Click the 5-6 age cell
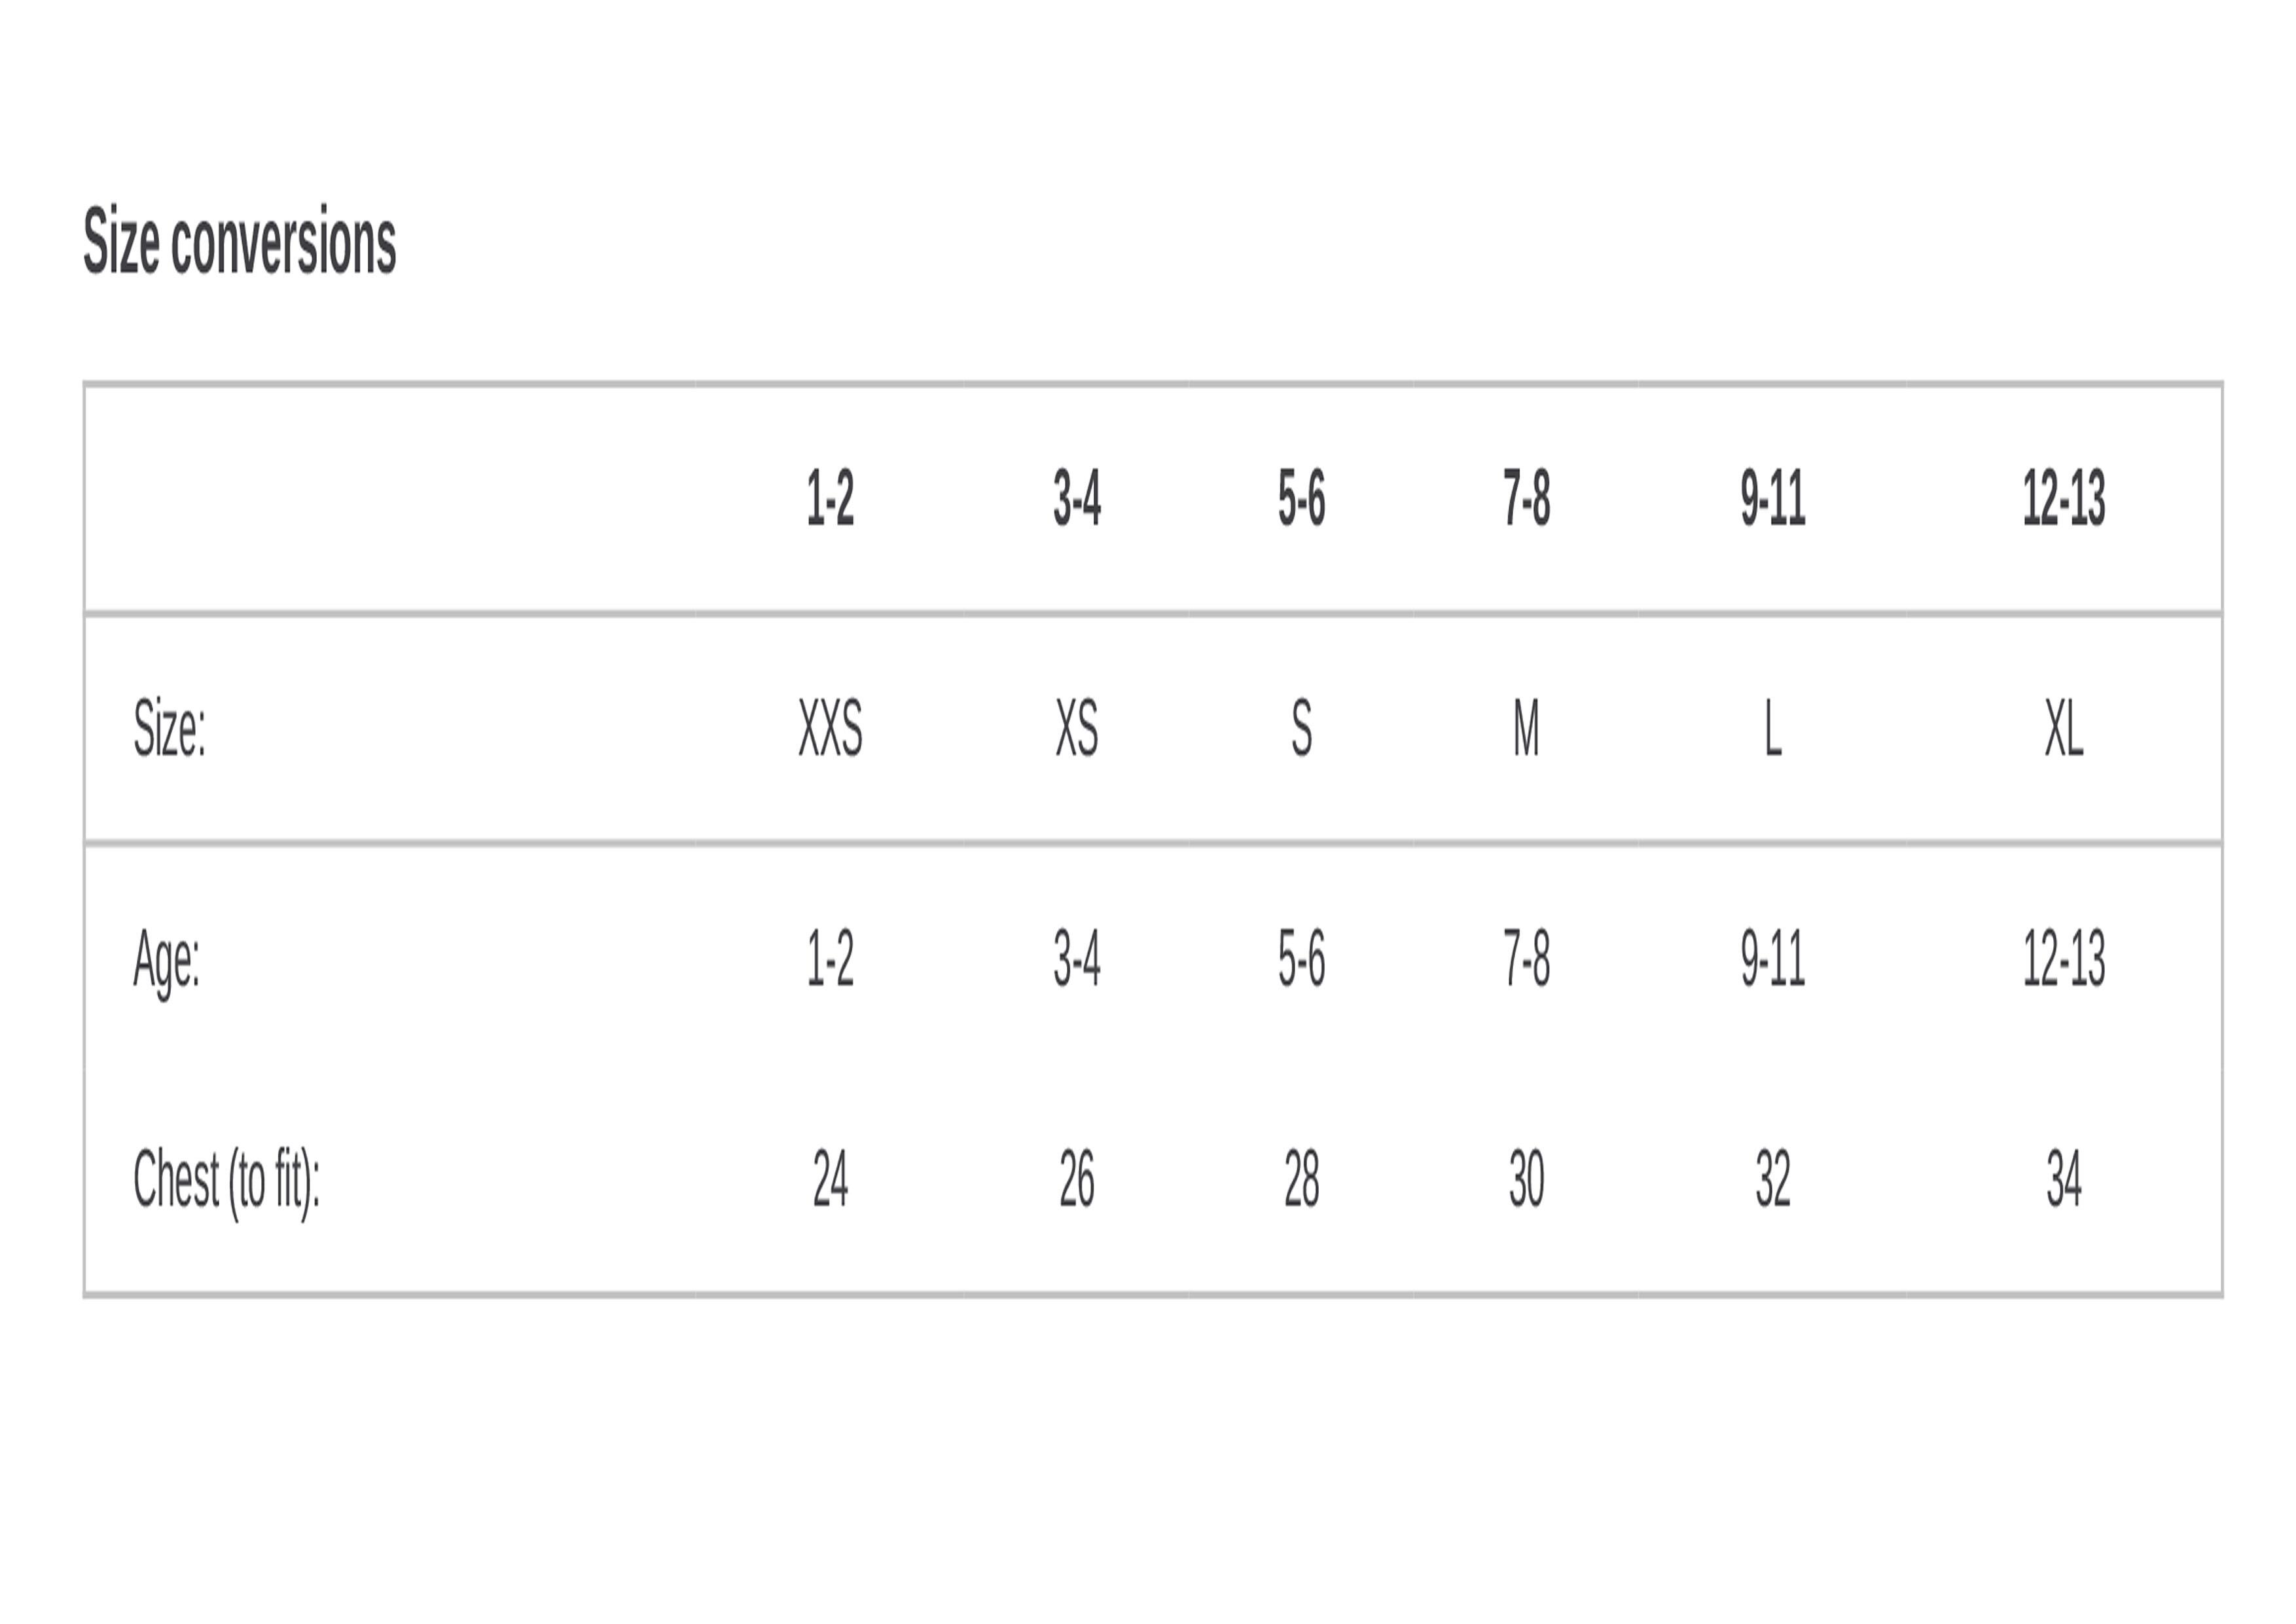Screen dimensions: 2296x1624 point(1302,957)
